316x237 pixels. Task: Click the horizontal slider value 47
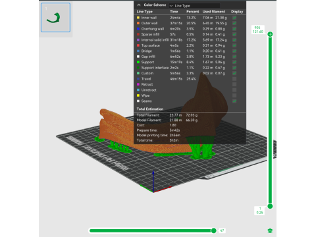tap(222, 230)
